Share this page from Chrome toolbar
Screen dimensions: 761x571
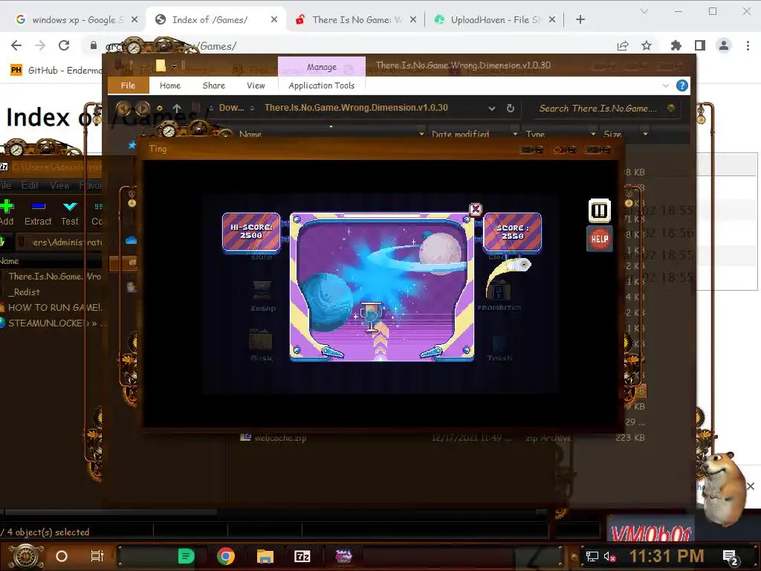click(623, 45)
